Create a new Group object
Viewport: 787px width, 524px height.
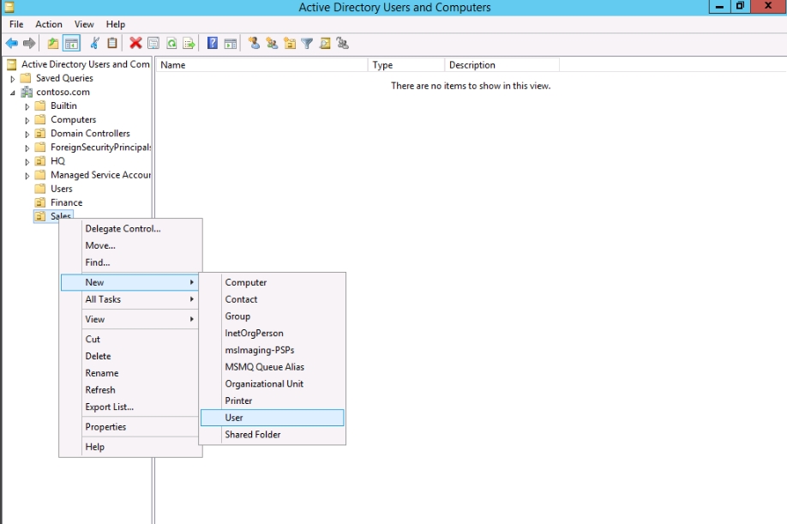point(273,316)
